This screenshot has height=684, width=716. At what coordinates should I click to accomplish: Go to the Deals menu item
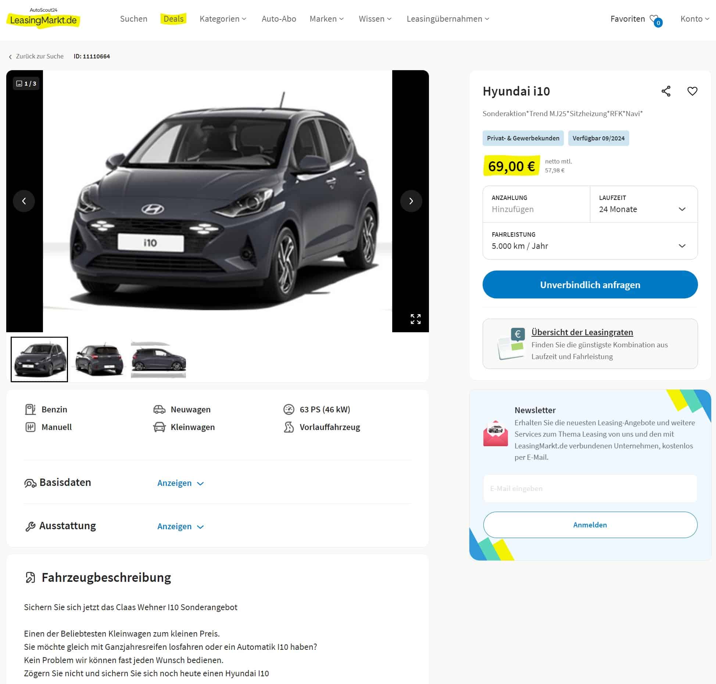(x=173, y=19)
